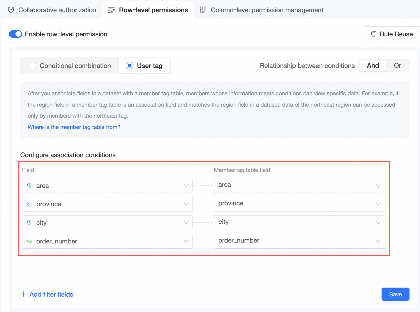Click the location pin icon beside area field

pyautogui.click(x=29, y=186)
